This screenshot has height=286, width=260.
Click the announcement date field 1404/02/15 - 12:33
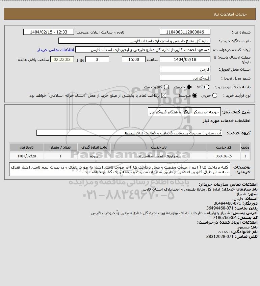(x=49, y=32)
